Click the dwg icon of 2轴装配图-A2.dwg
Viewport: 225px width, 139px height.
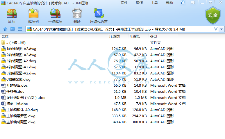pos(3,55)
